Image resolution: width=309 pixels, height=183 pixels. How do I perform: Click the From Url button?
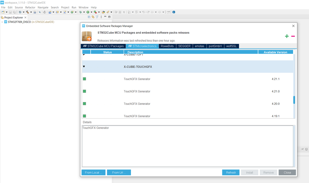click(119, 172)
